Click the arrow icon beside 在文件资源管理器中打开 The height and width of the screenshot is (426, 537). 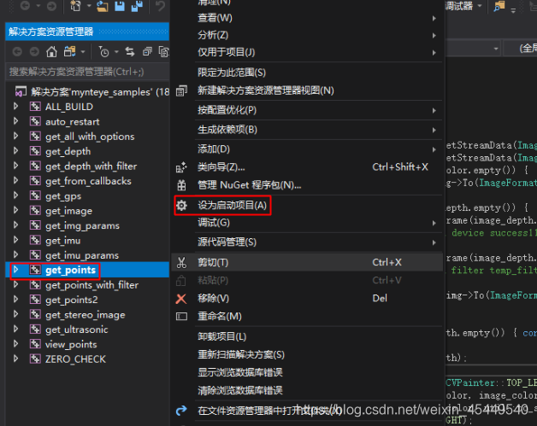181,410
